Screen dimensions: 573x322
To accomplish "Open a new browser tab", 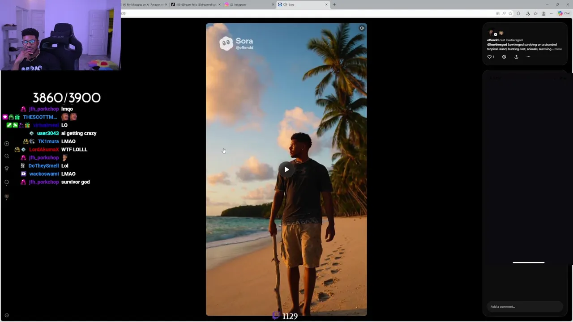I will 334,4.
